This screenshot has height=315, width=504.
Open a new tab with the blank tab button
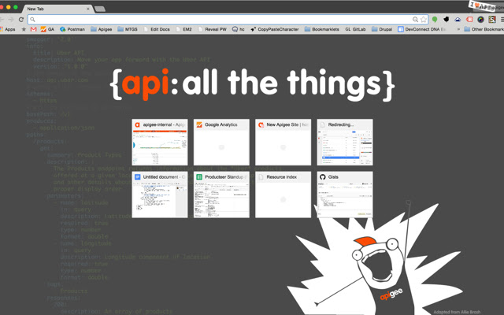tap(100, 9)
